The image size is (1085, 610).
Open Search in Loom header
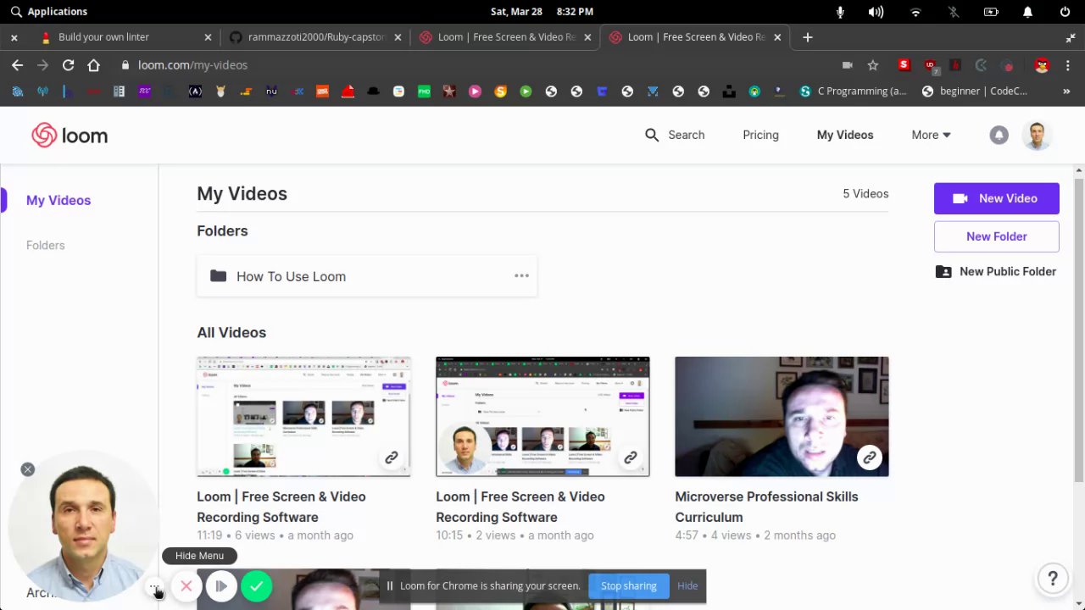(675, 135)
